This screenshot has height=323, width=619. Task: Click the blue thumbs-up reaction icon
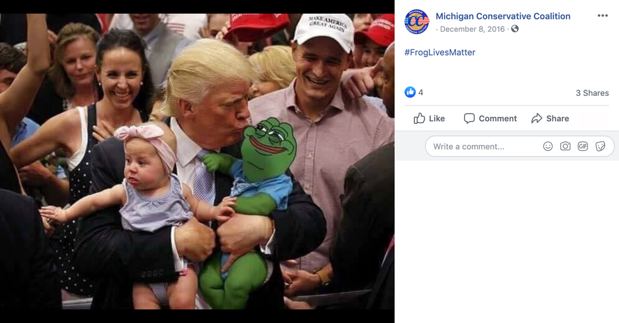[410, 92]
